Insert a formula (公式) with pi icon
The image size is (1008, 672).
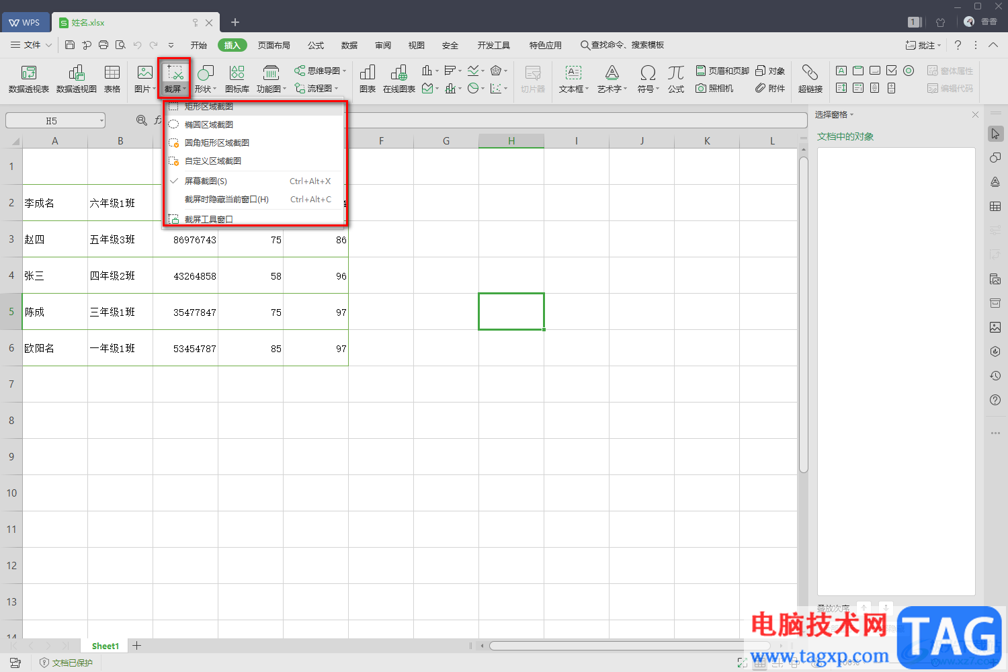676,79
